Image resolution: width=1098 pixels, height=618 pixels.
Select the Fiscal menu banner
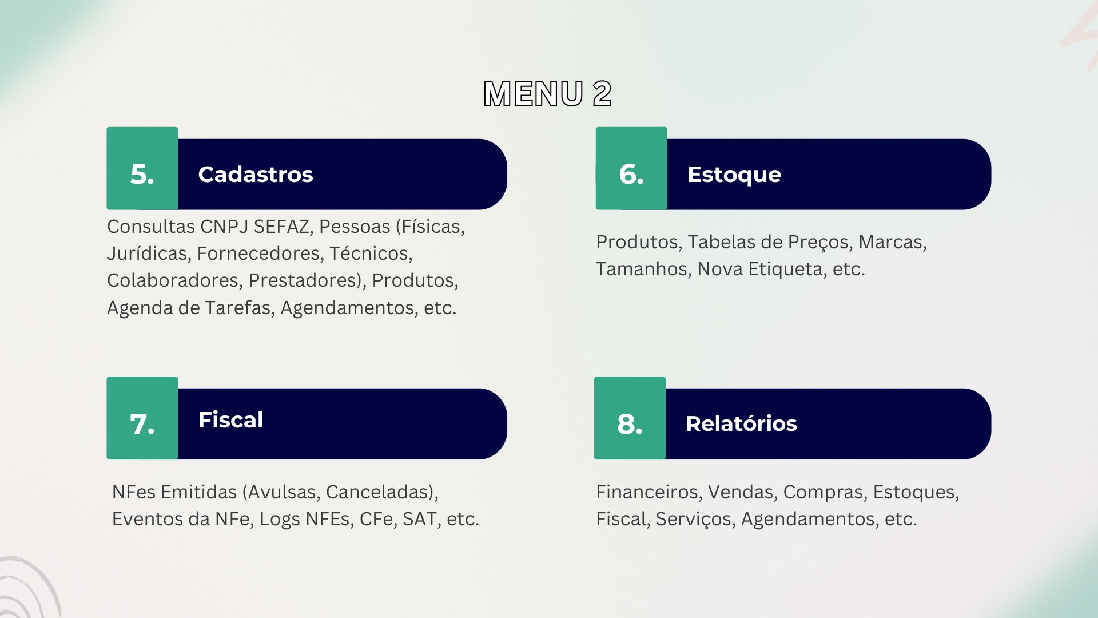(342, 423)
